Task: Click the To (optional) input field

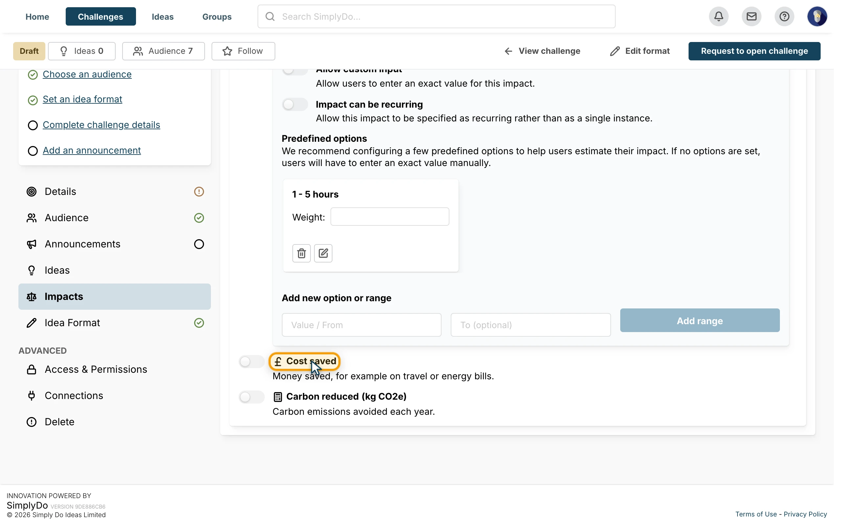Action: coord(531,325)
